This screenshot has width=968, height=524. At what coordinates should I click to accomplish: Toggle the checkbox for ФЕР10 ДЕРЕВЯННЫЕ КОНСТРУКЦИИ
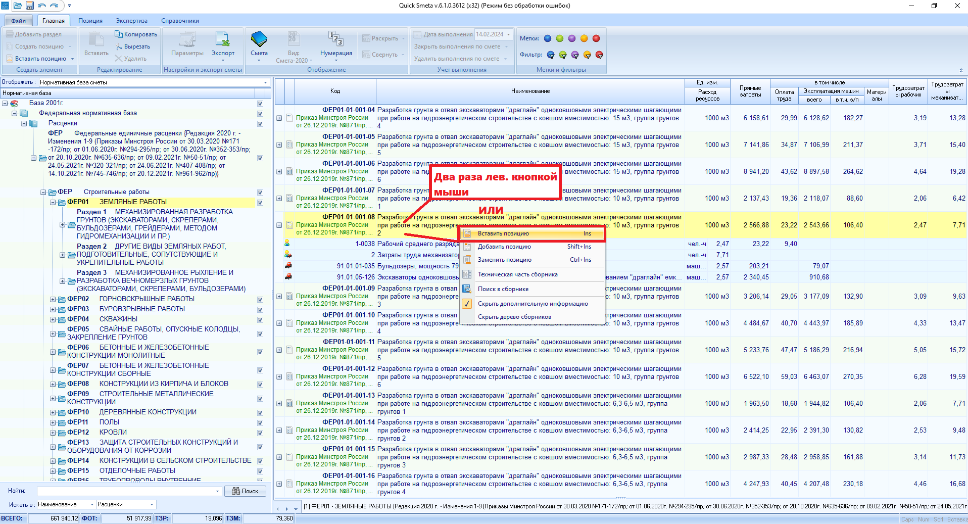(x=260, y=413)
